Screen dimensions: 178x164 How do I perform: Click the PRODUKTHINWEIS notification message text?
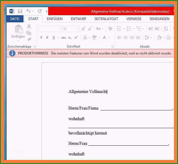pos(111,53)
